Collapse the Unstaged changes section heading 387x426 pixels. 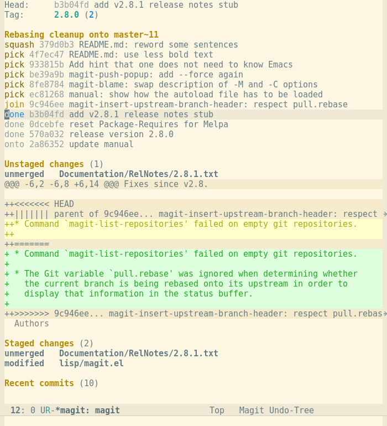tap(54, 164)
